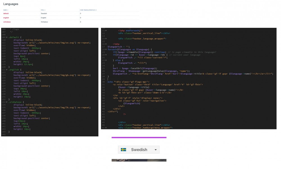
Task: Collapse the .default CSS rule fold arrow
Action: [7, 37]
